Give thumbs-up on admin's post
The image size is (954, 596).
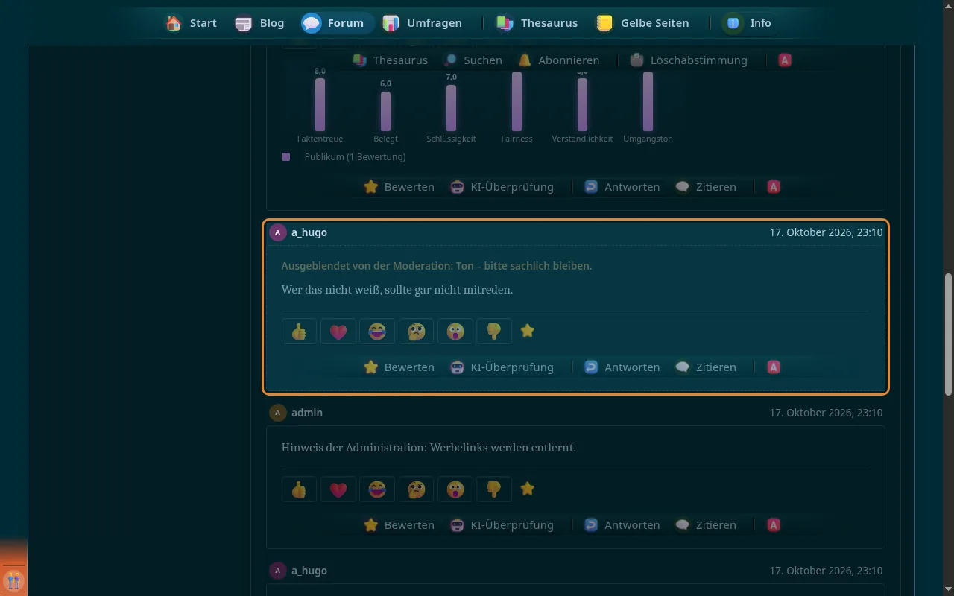[300, 489]
